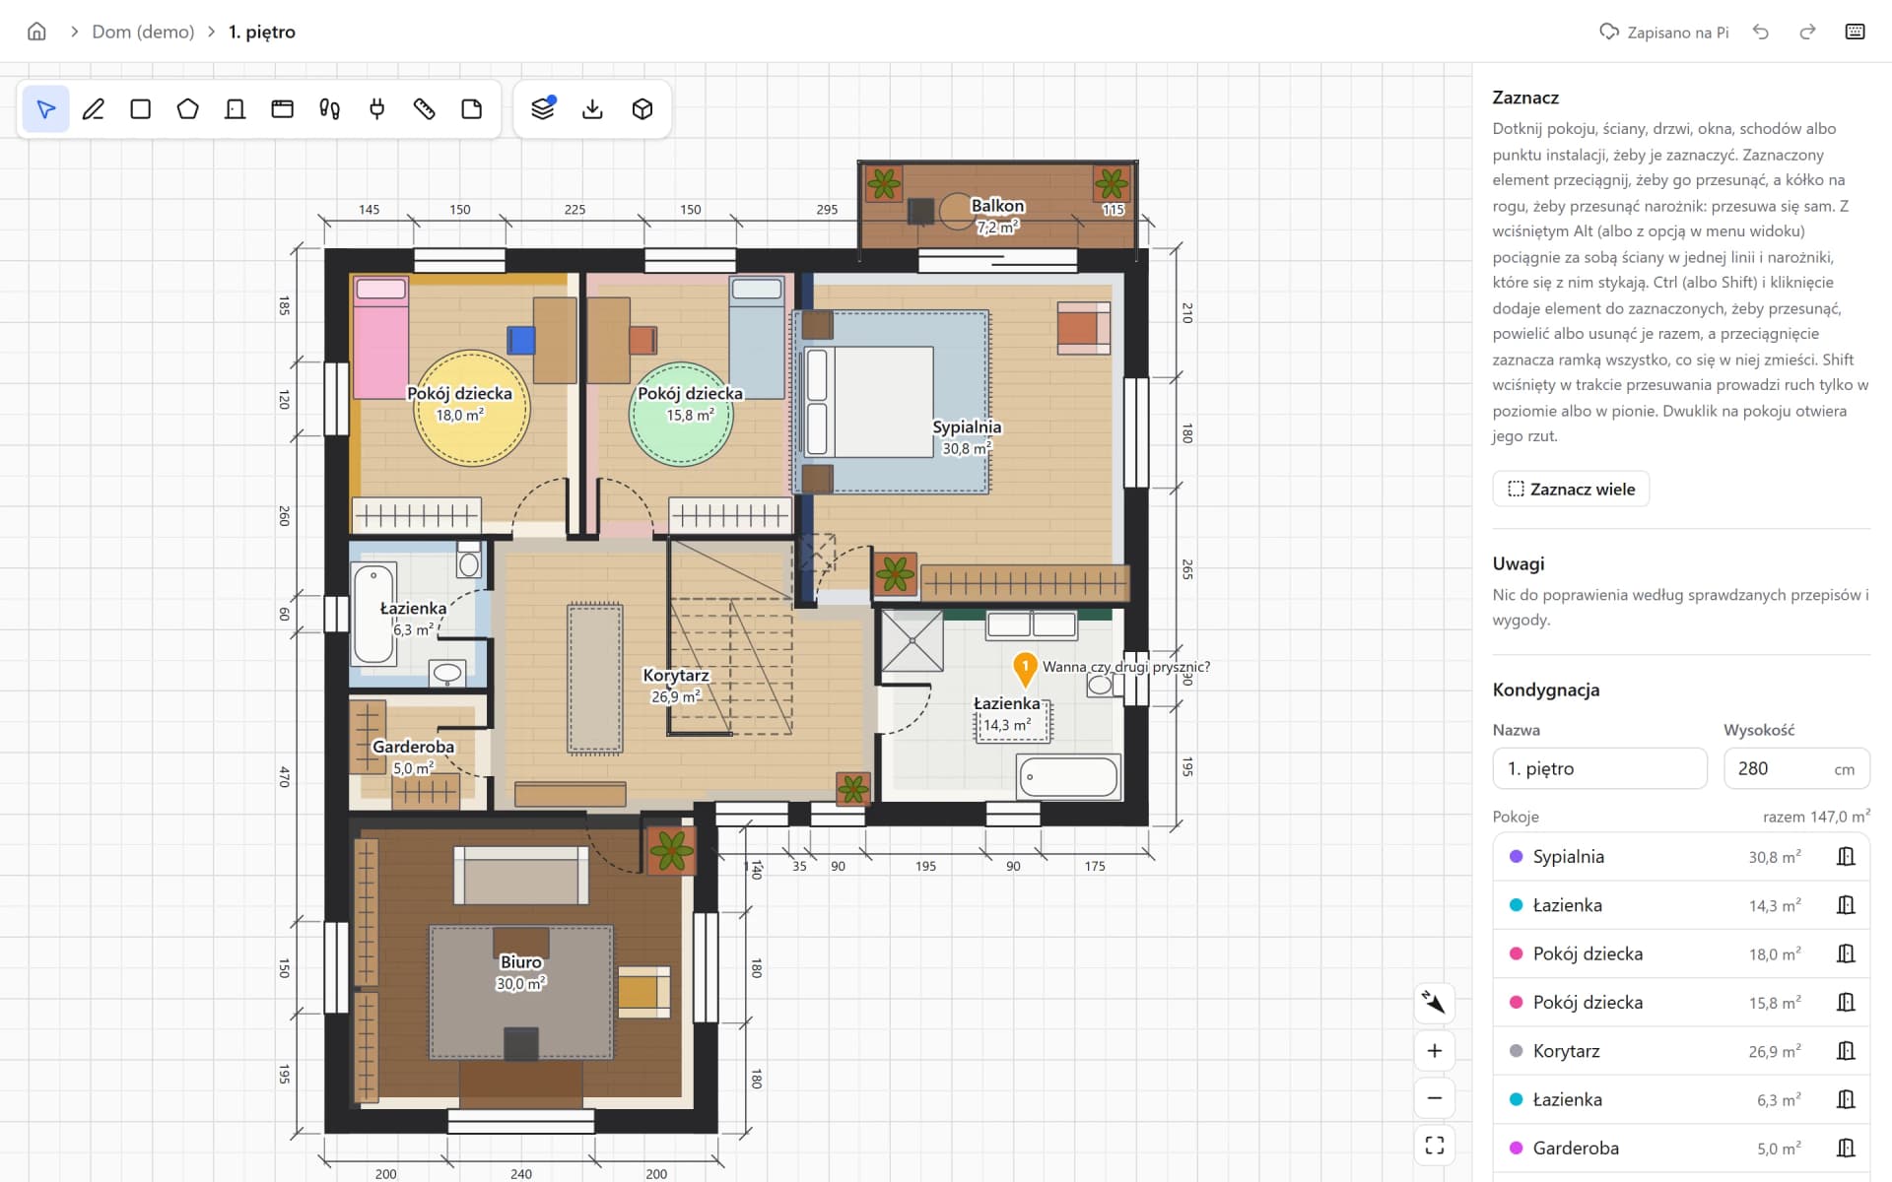Undo the last change
Screen dimensions: 1892x1182
click(1761, 32)
